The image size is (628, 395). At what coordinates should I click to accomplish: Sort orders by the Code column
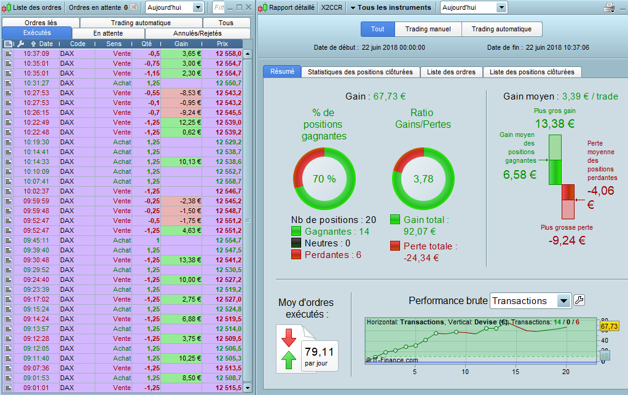point(77,44)
